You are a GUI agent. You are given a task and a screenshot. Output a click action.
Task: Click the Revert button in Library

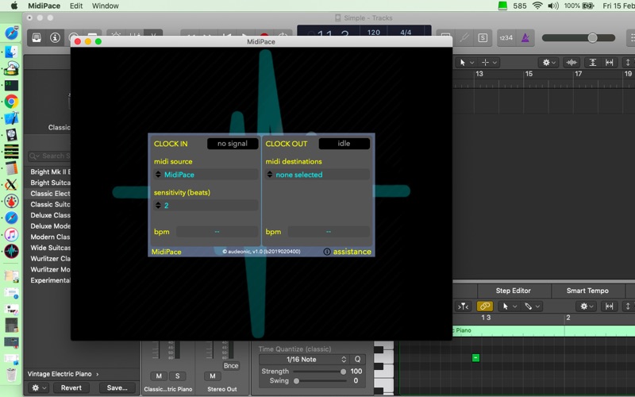coord(71,387)
